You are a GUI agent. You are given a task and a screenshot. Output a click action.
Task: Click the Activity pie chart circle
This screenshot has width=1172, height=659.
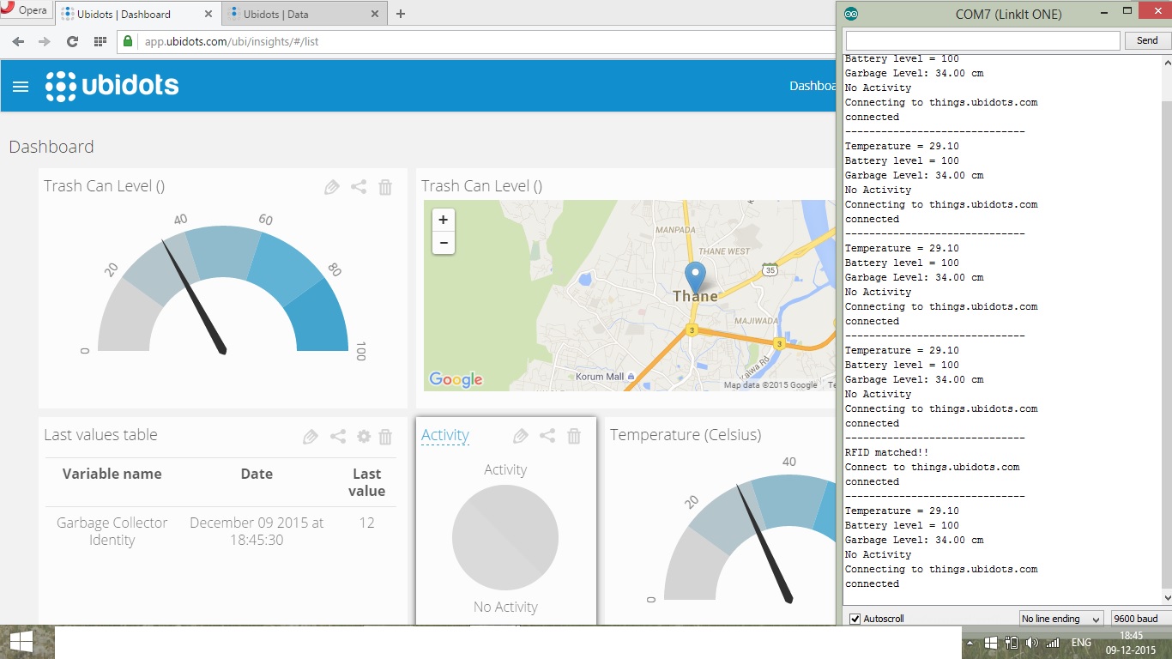point(505,538)
